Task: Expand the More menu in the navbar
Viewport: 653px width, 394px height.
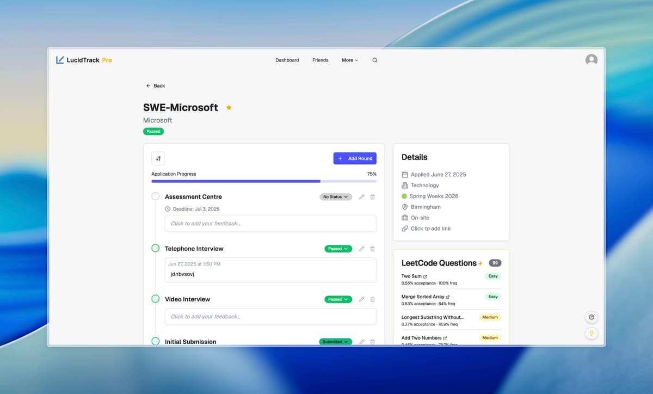Action: (350, 60)
